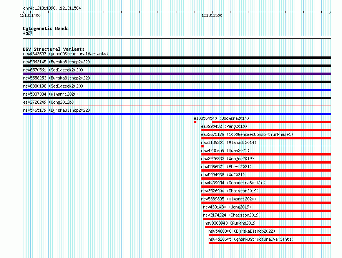The image size is (342, 258).
Task: Select the black nsv5837334 variant bar
Action: point(177,98)
